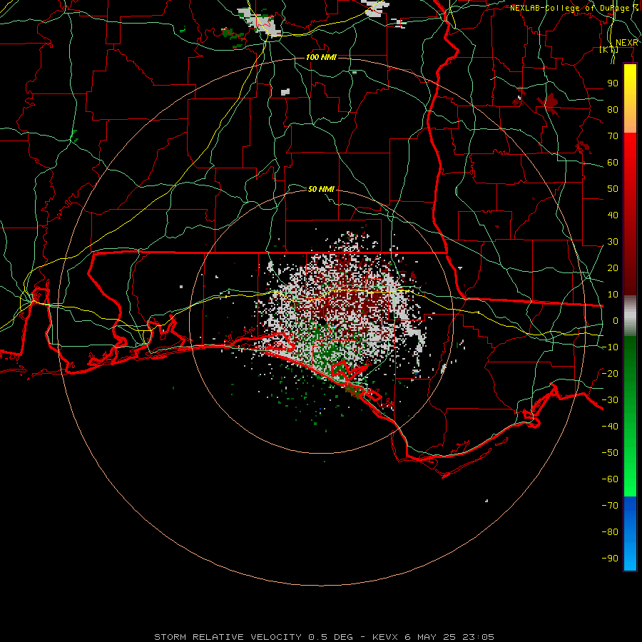Screen dimensions: 642x642
Task: Select the -30 scale label
Action: [610, 400]
